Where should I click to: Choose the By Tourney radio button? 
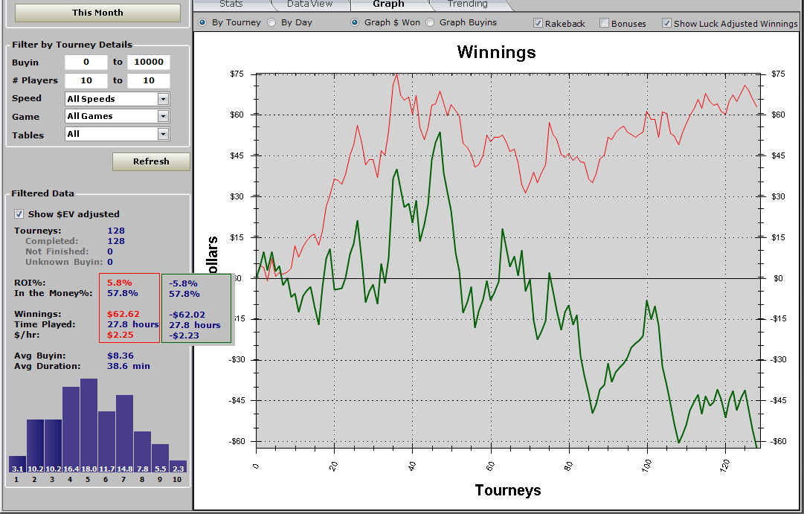tap(202, 22)
